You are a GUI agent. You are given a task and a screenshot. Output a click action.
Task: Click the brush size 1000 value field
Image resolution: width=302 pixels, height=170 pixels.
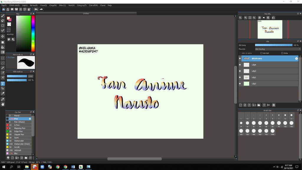[30, 76]
